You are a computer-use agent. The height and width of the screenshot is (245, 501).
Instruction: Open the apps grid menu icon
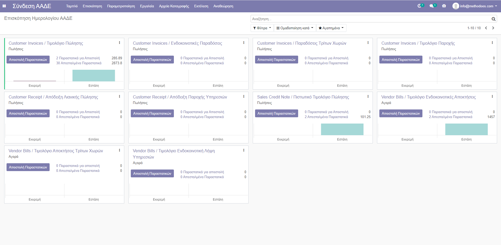point(4,6)
